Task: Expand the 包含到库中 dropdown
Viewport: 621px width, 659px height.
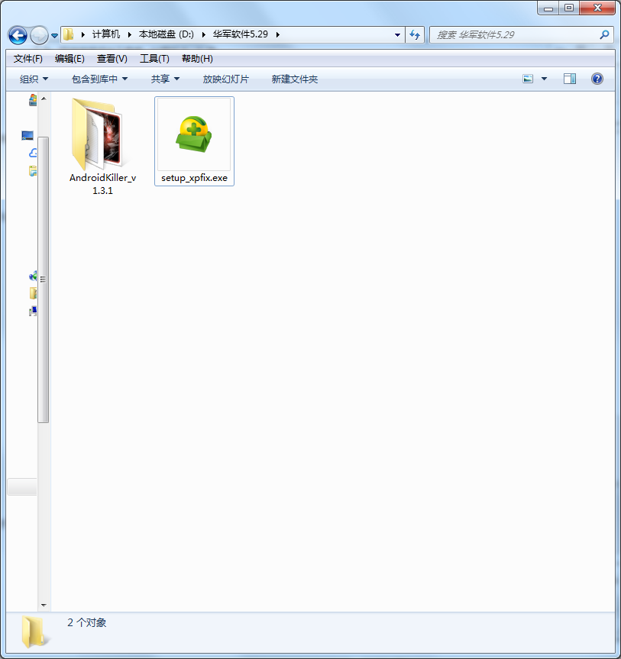Action: [x=99, y=79]
